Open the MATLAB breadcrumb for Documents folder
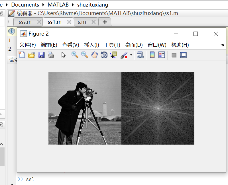The height and width of the screenshot is (185, 228). pyautogui.click(x=25, y=5)
